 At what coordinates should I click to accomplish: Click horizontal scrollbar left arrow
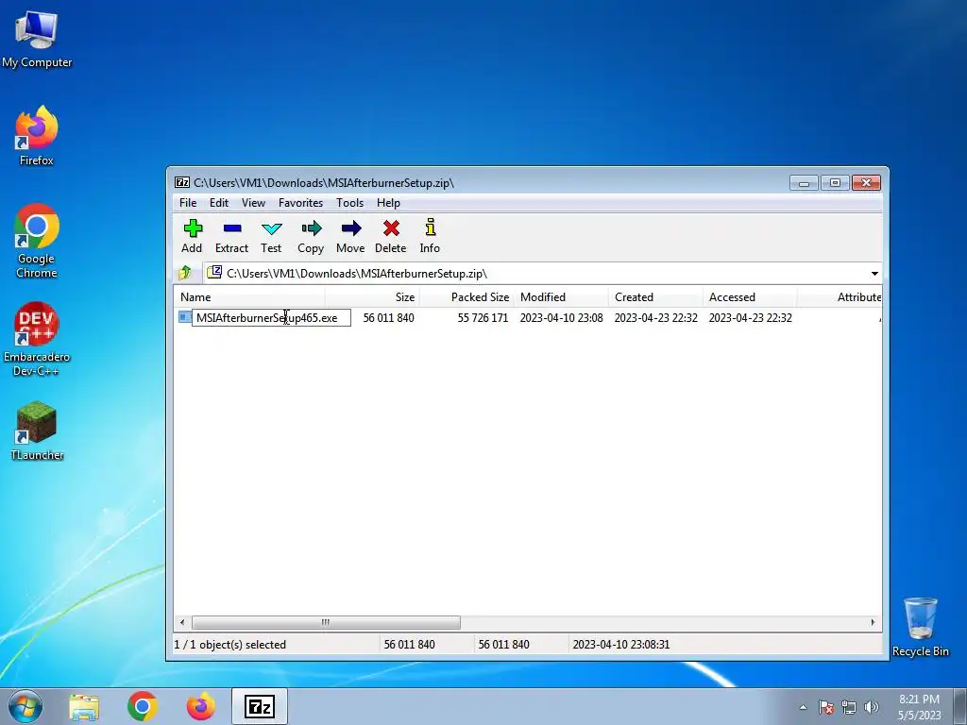[182, 622]
